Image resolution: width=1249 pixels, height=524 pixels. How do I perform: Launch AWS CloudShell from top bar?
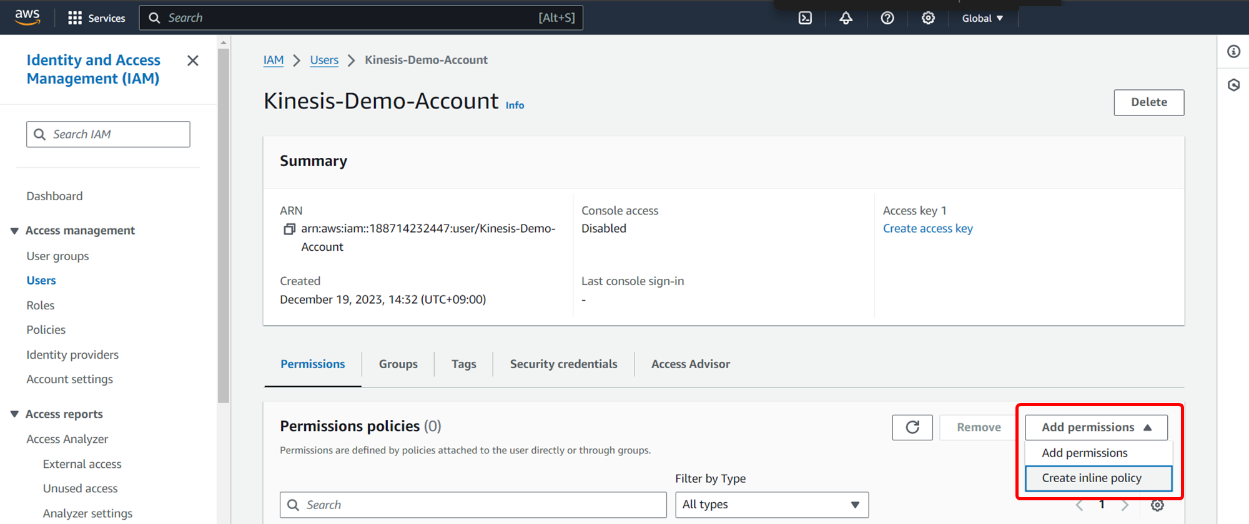[805, 18]
